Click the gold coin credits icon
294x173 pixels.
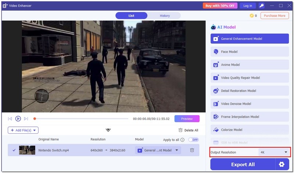tap(252, 16)
